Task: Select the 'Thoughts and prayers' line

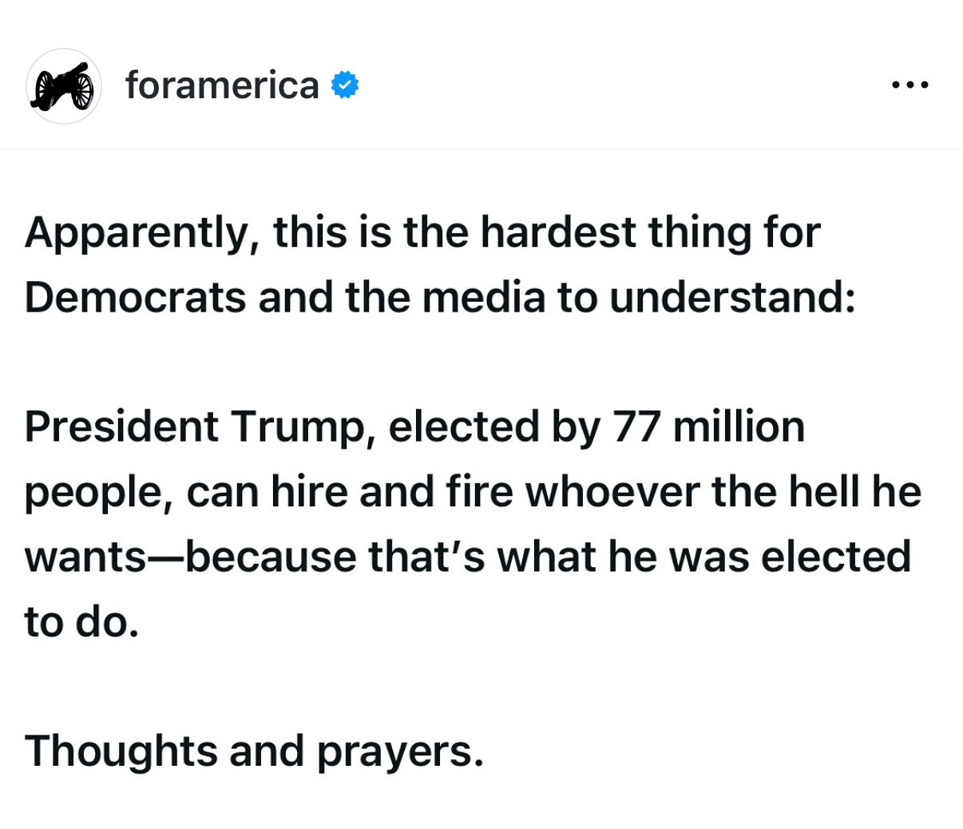Action: (x=254, y=750)
